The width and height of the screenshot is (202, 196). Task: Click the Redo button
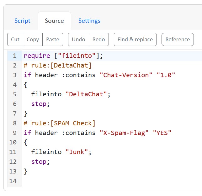click(x=99, y=39)
